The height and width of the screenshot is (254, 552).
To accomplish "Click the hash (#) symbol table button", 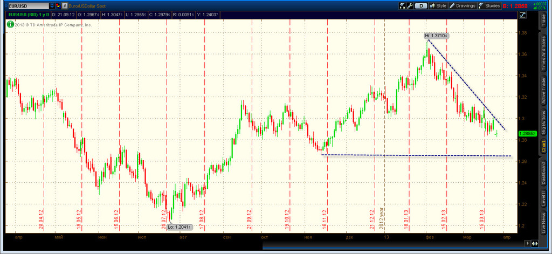I will click(65, 6).
